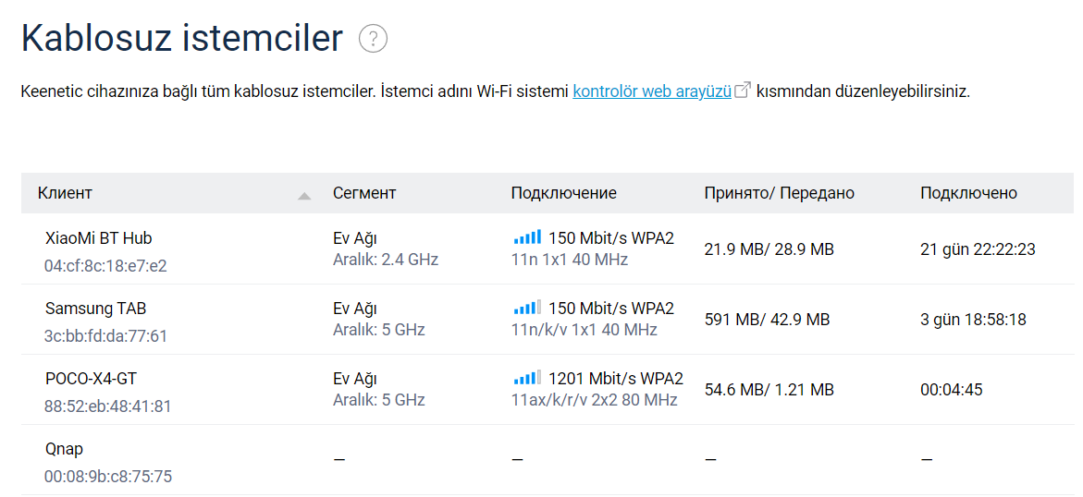Screen dimensions: 1083x497
Task: Select the Samsung TAB client name
Action: pyautogui.click(x=95, y=309)
